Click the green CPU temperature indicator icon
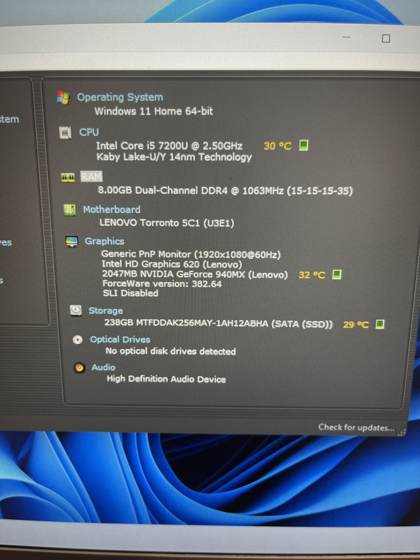 point(303,145)
